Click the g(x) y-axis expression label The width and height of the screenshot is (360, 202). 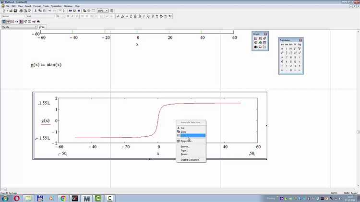point(46,121)
